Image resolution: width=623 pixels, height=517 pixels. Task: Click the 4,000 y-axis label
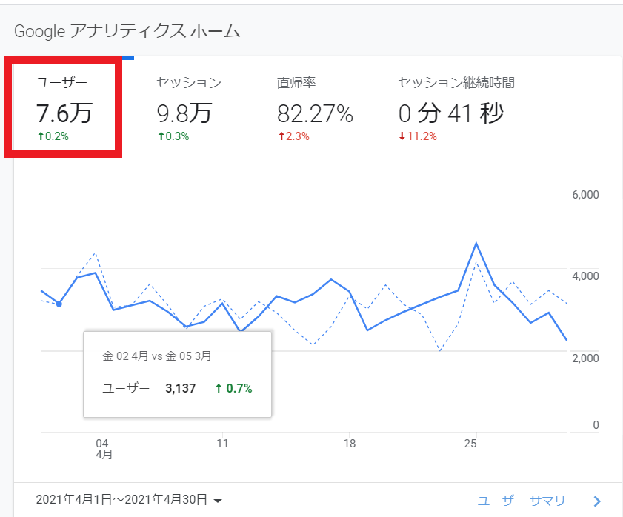[x=585, y=276]
